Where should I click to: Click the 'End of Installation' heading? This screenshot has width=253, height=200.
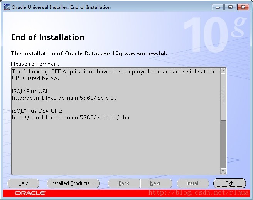[x=47, y=37]
